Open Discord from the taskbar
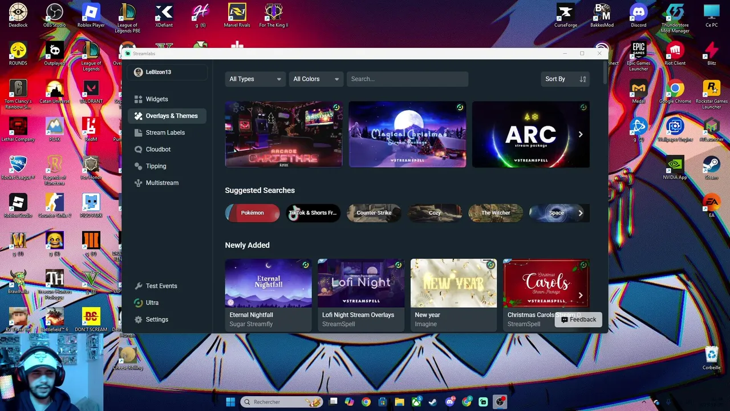This screenshot has width=730, height=411. pos(450,402)
